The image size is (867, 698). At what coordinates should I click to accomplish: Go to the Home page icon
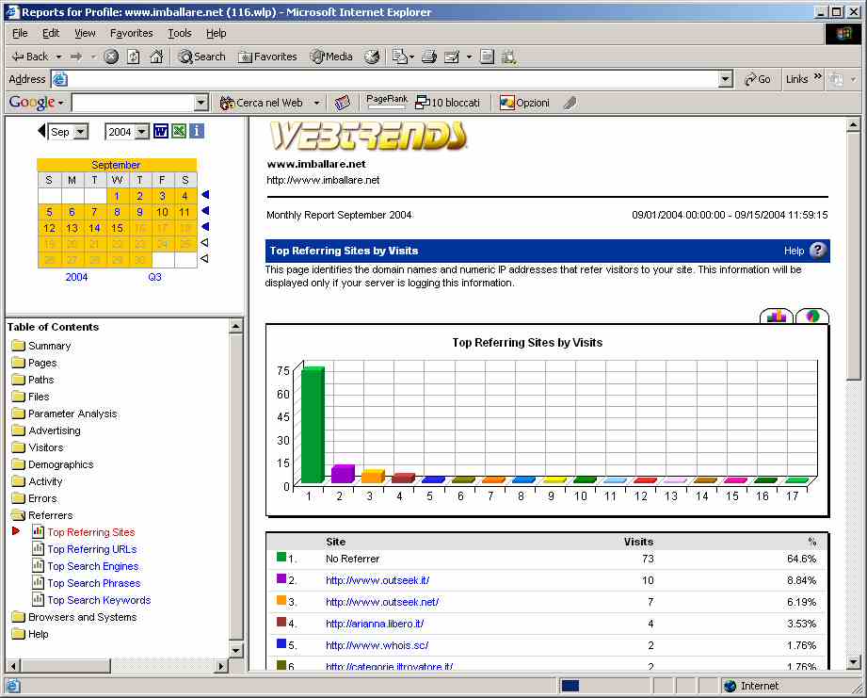point(156,57)
